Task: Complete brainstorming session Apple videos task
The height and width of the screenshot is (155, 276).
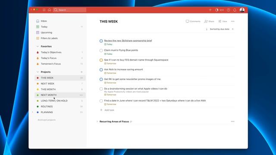Action: [x=101, y=89]
